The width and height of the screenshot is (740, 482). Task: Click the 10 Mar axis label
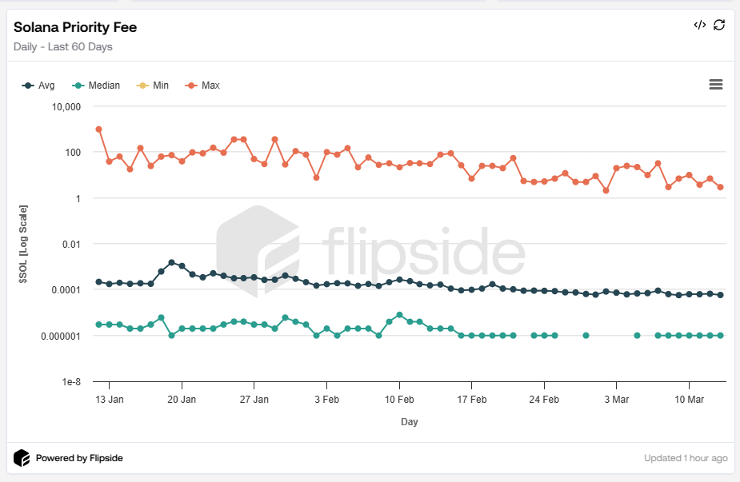[x=689, y=399]
